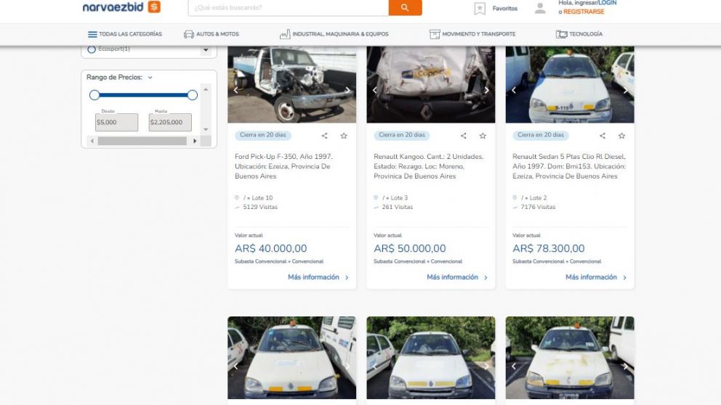Click the price panel right scroll arrow
721x405 pixels.
(195, 141)
